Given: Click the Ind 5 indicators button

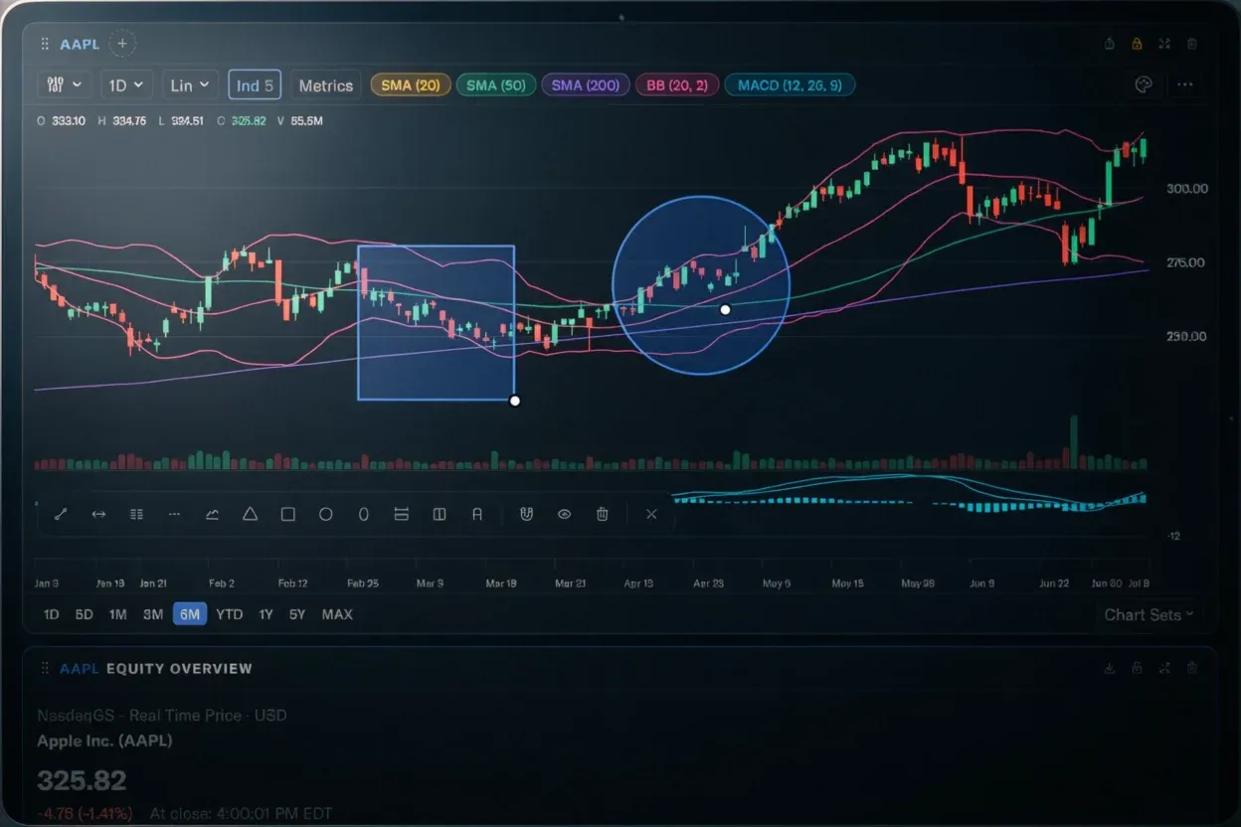Looking at the screenshot, I should [256, 84].
